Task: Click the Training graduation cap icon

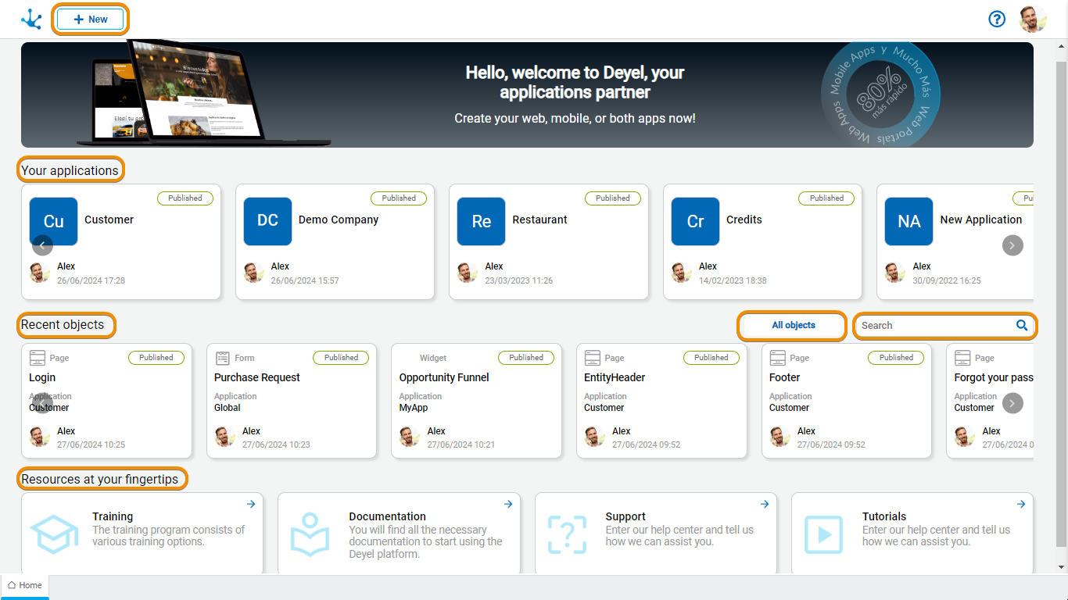Action: [x=54, y=534]
